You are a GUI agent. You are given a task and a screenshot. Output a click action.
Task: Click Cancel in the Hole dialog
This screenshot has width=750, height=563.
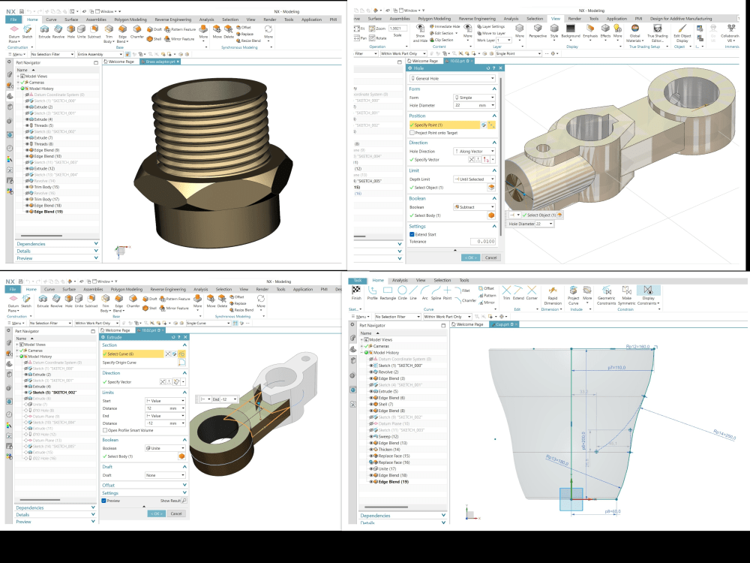pyautogui.click(x=490, y=257)
